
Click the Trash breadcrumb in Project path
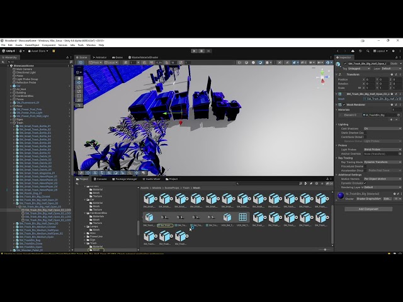186,188
